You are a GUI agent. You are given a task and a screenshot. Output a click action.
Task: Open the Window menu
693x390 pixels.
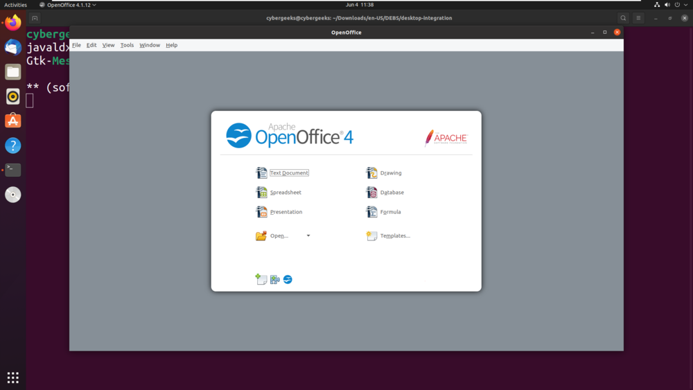pos(150,45)
